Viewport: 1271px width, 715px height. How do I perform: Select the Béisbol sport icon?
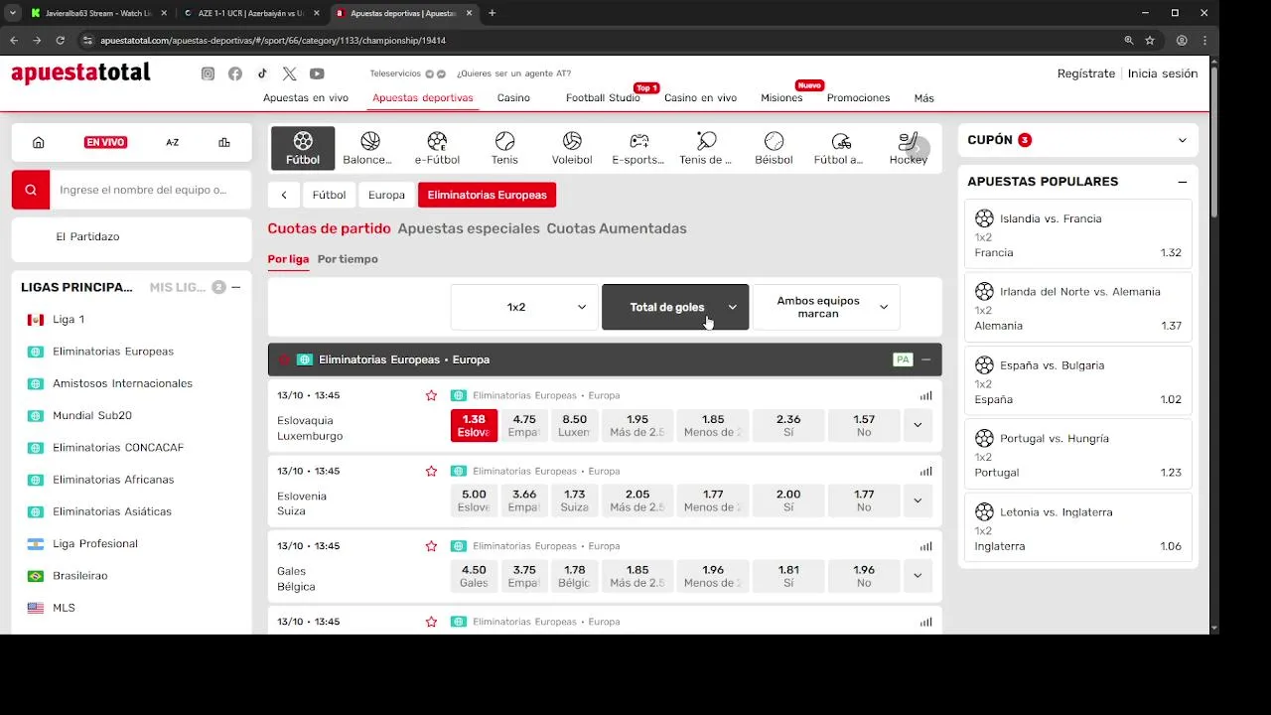[x=774, y=148]
